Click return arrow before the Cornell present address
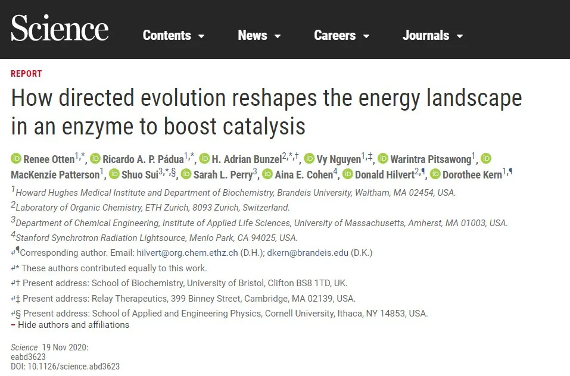This screenshot has height=376, width=570. click(13, 314)
